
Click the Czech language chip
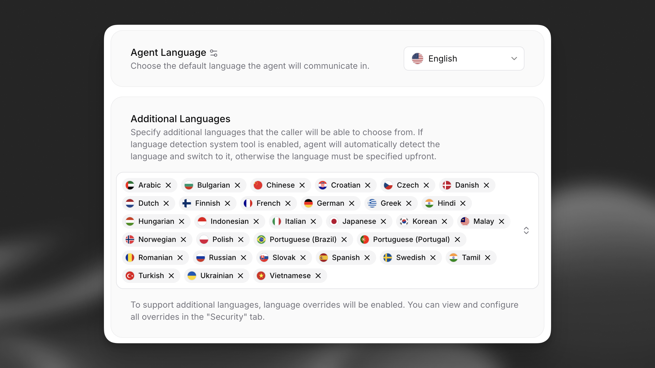pyautogui.click(x=407, y=185)
